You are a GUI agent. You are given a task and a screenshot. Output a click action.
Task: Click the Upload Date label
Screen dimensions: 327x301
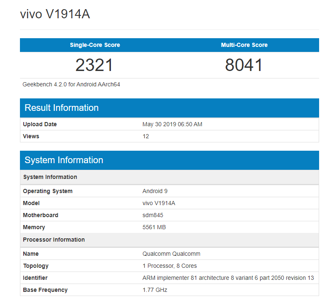(40, 124)
